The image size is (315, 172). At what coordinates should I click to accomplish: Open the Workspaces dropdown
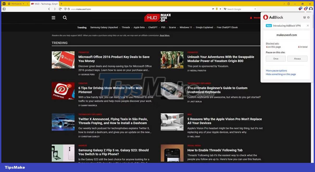[x=16, y=4]
